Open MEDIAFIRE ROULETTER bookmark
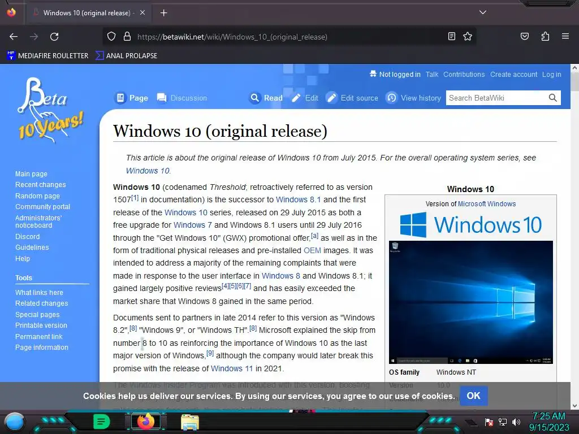This screenshot has height=434, width=579. 47,56
